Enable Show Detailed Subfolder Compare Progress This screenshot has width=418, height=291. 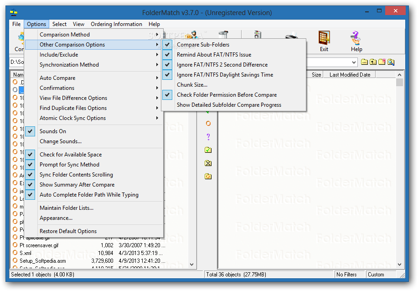(x=234, y=105)
